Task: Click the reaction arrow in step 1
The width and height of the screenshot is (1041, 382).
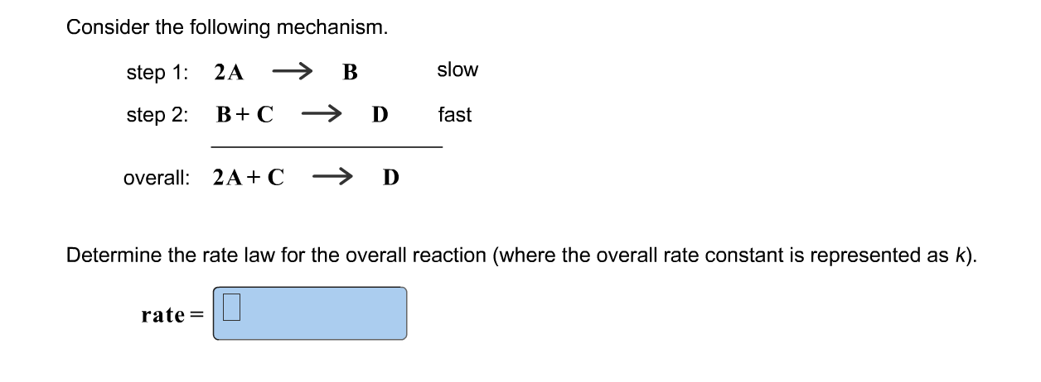Action: click(291, 72)
